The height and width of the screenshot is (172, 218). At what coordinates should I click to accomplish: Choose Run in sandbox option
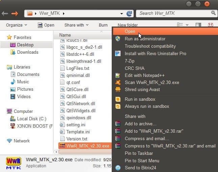tap(140, 99)
